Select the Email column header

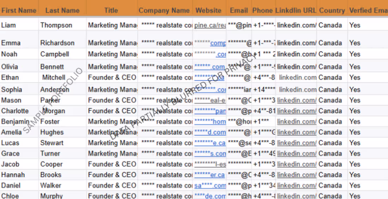coord(239,10)
